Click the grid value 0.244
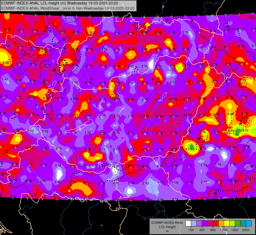256x235 pixels. [159, 116]
